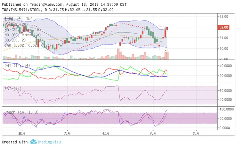Click the 0.0000 Stoch axis value
Screen dimensions: 237x147
click(225, 128)
